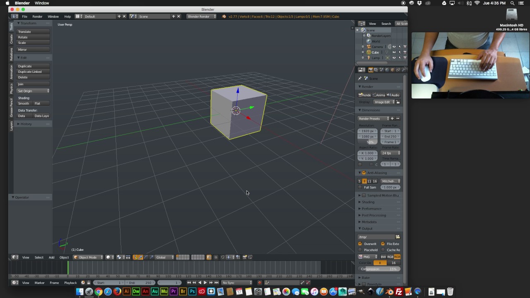Open the Scene properties tab icon
Screen dimensions: 530x298
[x=381, y=70]
